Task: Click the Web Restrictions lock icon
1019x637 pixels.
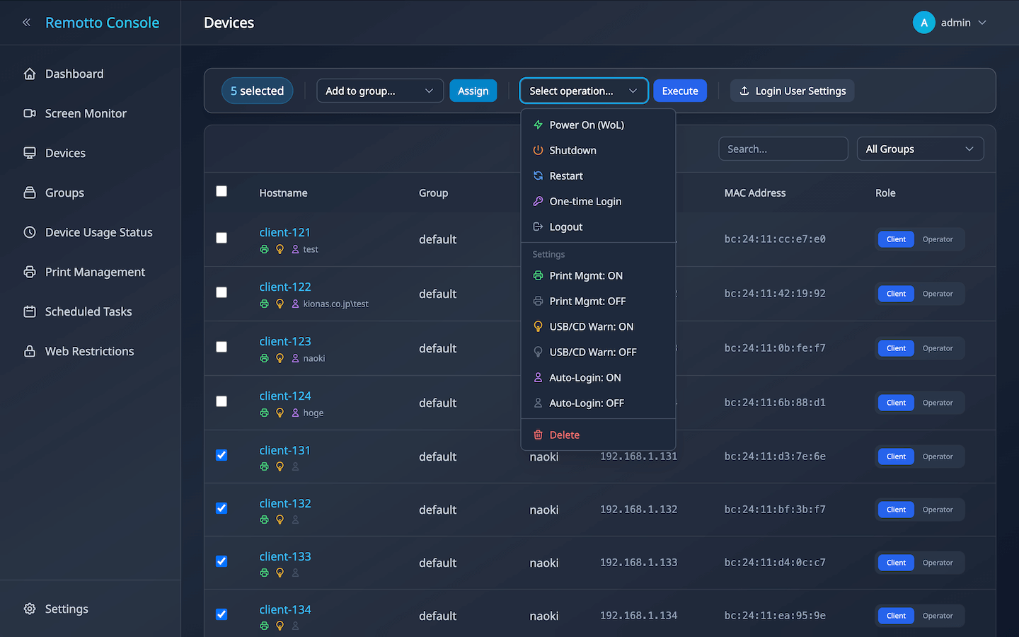Action: 30,351
